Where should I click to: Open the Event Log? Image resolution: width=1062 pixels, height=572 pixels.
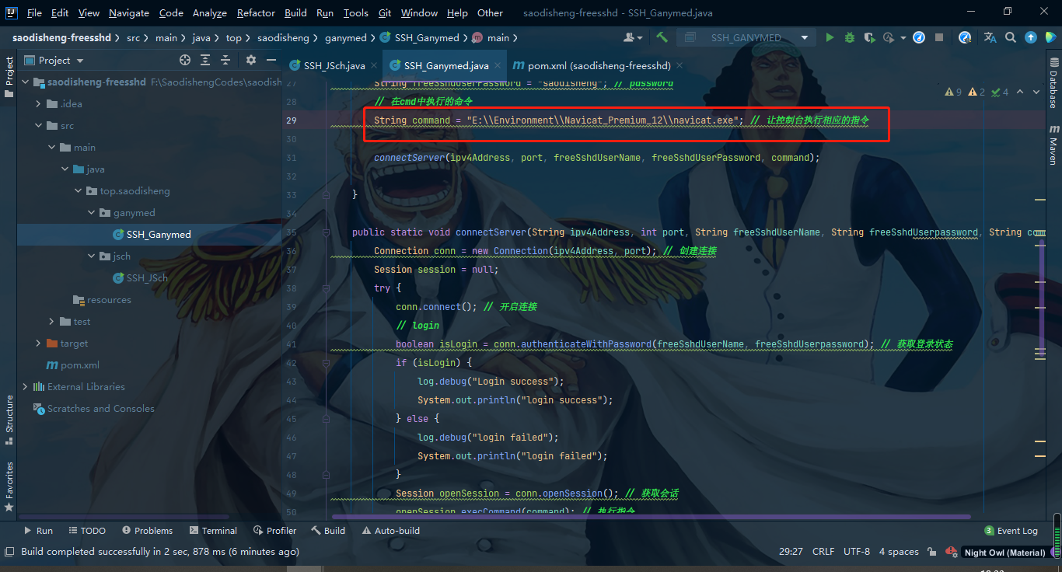(x=1011, y=530)
